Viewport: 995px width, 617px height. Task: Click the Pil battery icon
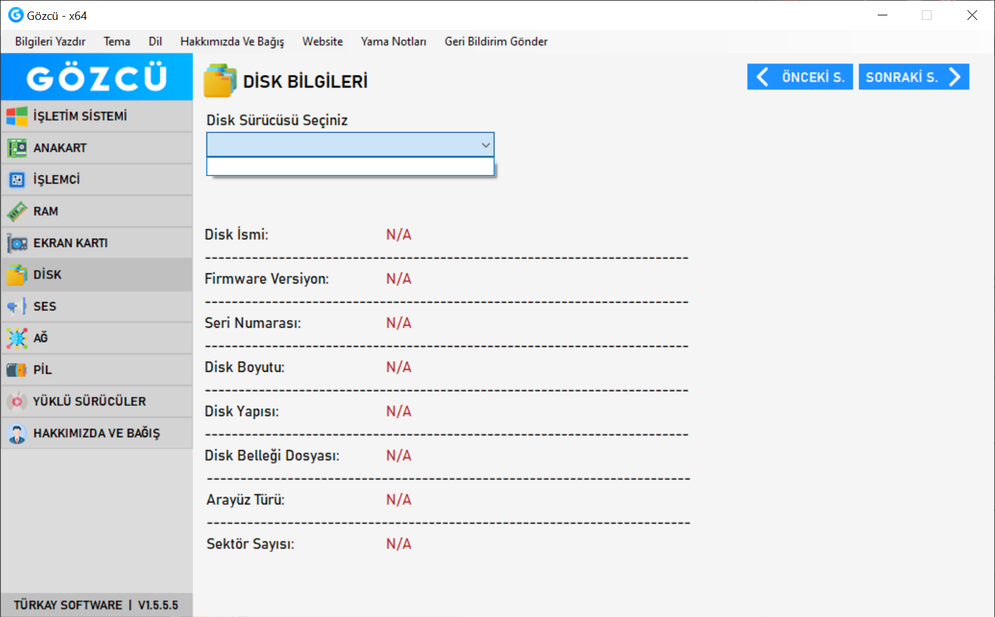(17, 370)
